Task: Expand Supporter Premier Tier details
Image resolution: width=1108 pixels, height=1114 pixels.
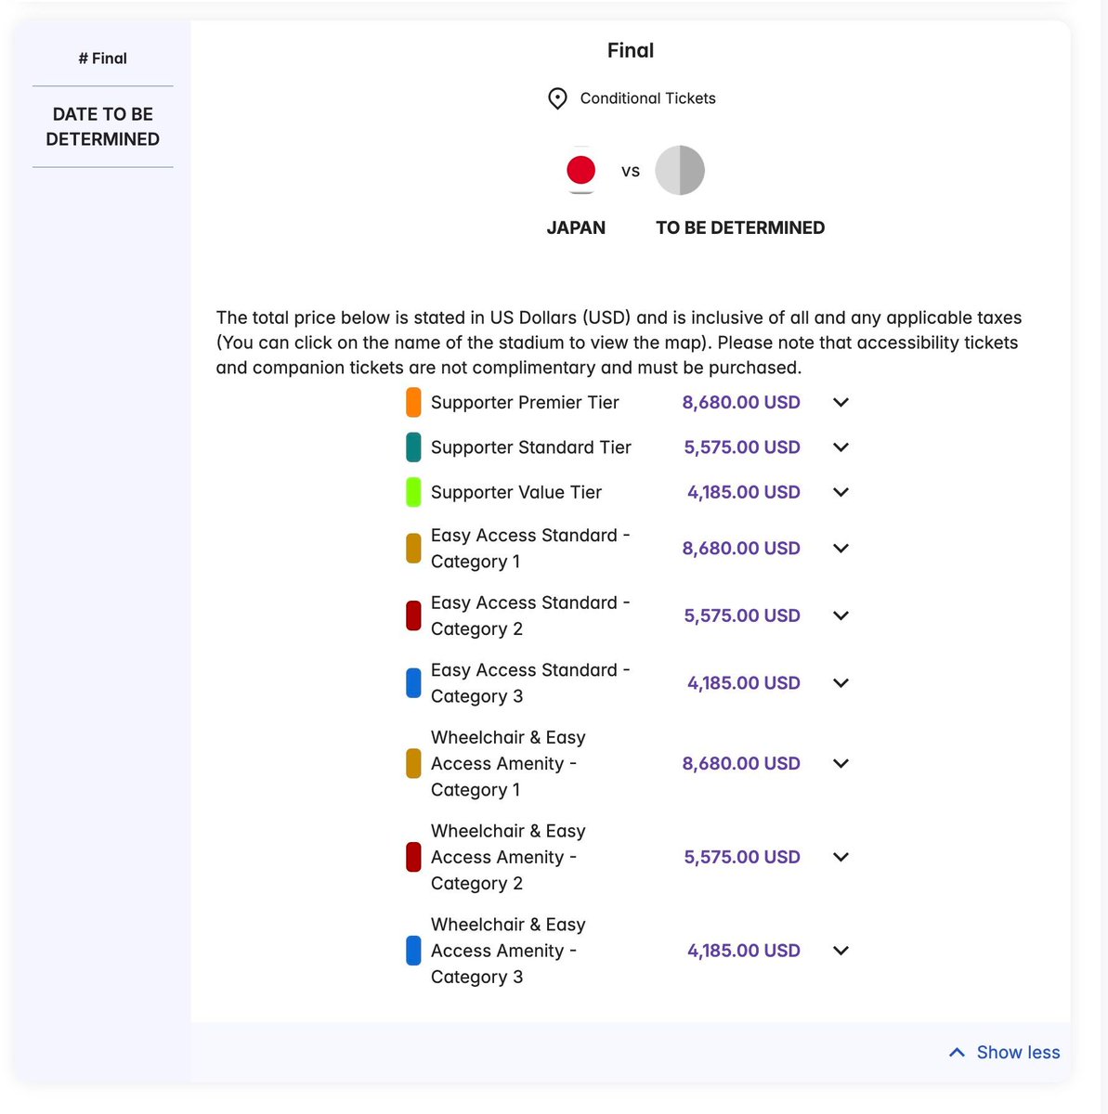Action: pyautogui.click(x=841, y=402)
